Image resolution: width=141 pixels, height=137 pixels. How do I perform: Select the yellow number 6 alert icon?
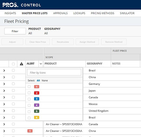coord(37,117)
